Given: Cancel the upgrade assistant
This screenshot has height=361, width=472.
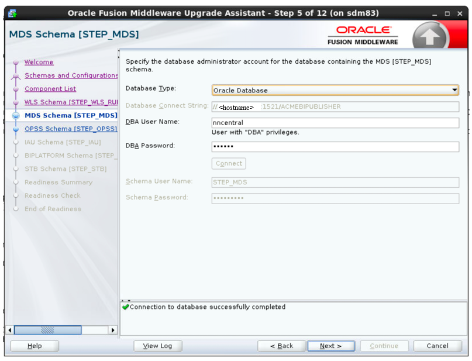Looking at the screenshot, I should coord(437,346).
